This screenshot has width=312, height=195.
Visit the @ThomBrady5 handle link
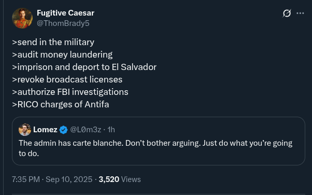click(x=63, y=23)
